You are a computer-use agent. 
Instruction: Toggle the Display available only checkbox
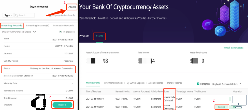[50, 15]
